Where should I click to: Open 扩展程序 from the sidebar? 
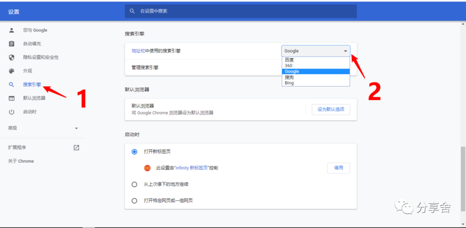pyautogui.click(x=17, y=148)
